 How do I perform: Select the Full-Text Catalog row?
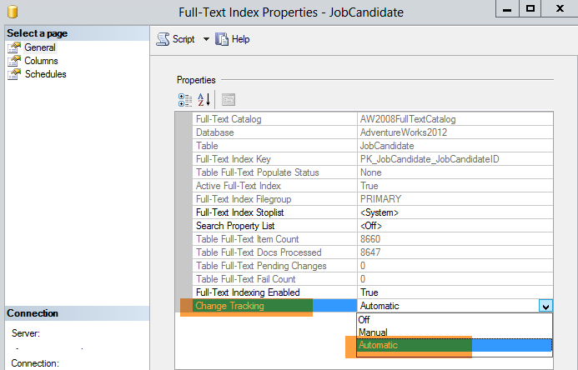(x=274, y=119)
